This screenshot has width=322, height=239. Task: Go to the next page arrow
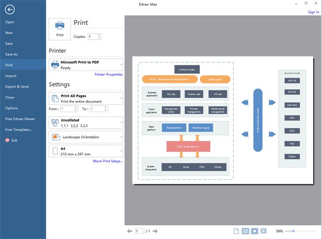[x=155, y=231]
